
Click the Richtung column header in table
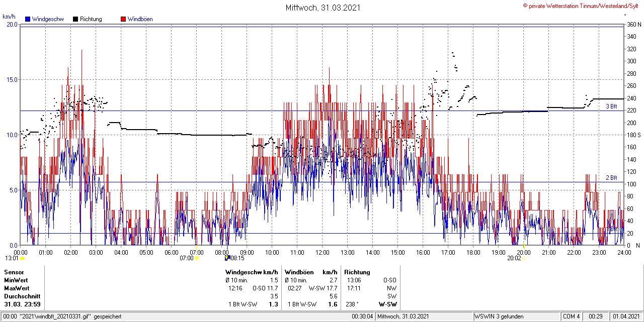click(x=358, y=272)
